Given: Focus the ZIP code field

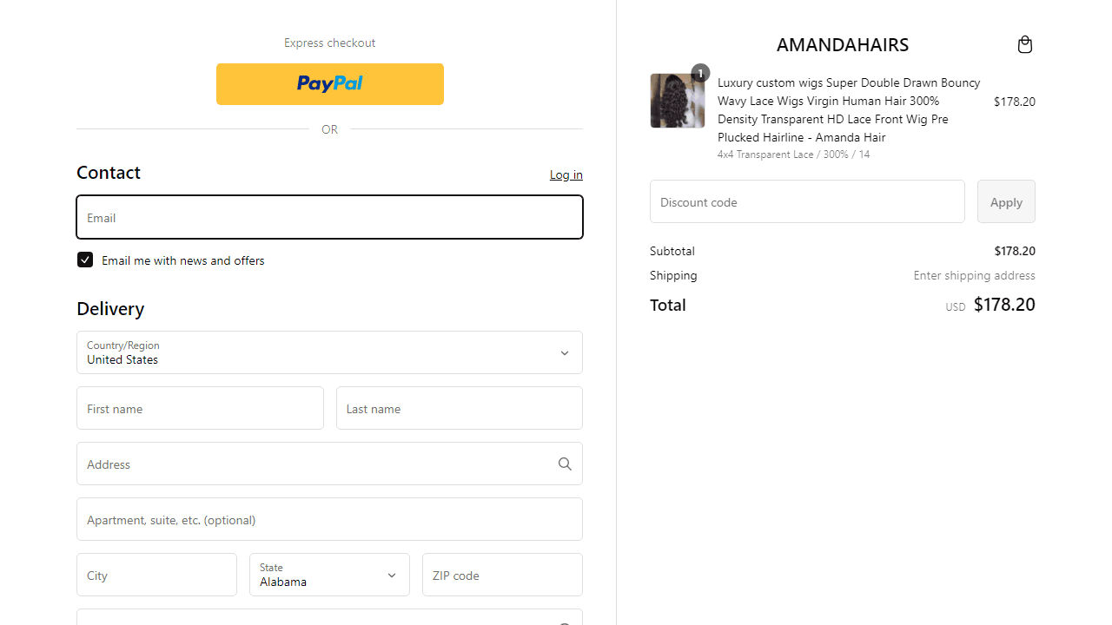Looking at the screenshot, I should point(502,575).
